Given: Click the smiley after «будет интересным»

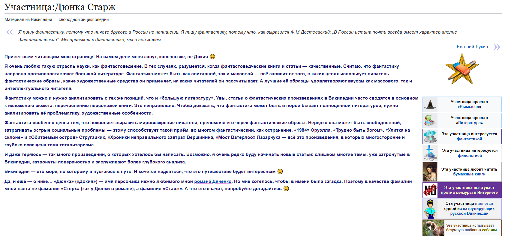Looking at the screenshot, I should click(280, 172).
